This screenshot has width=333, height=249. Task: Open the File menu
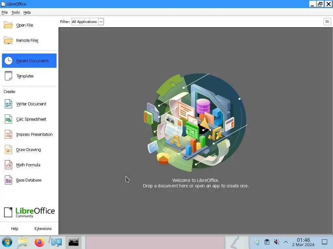click(x=5, y=12)
